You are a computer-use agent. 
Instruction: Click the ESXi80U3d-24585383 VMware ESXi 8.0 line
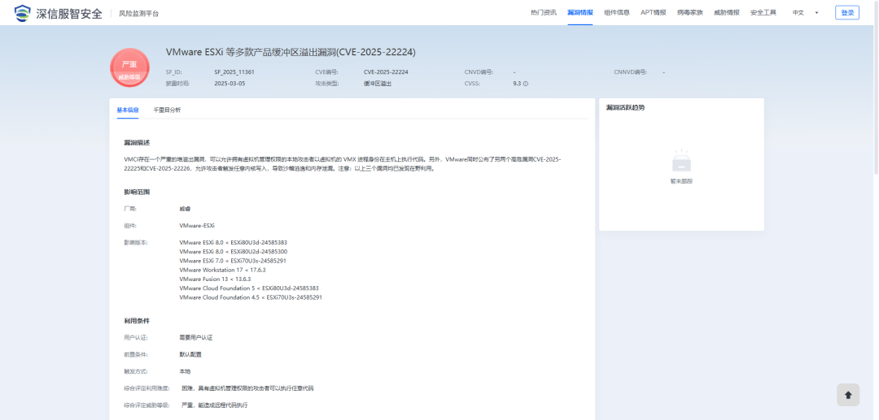coord(234,242)
